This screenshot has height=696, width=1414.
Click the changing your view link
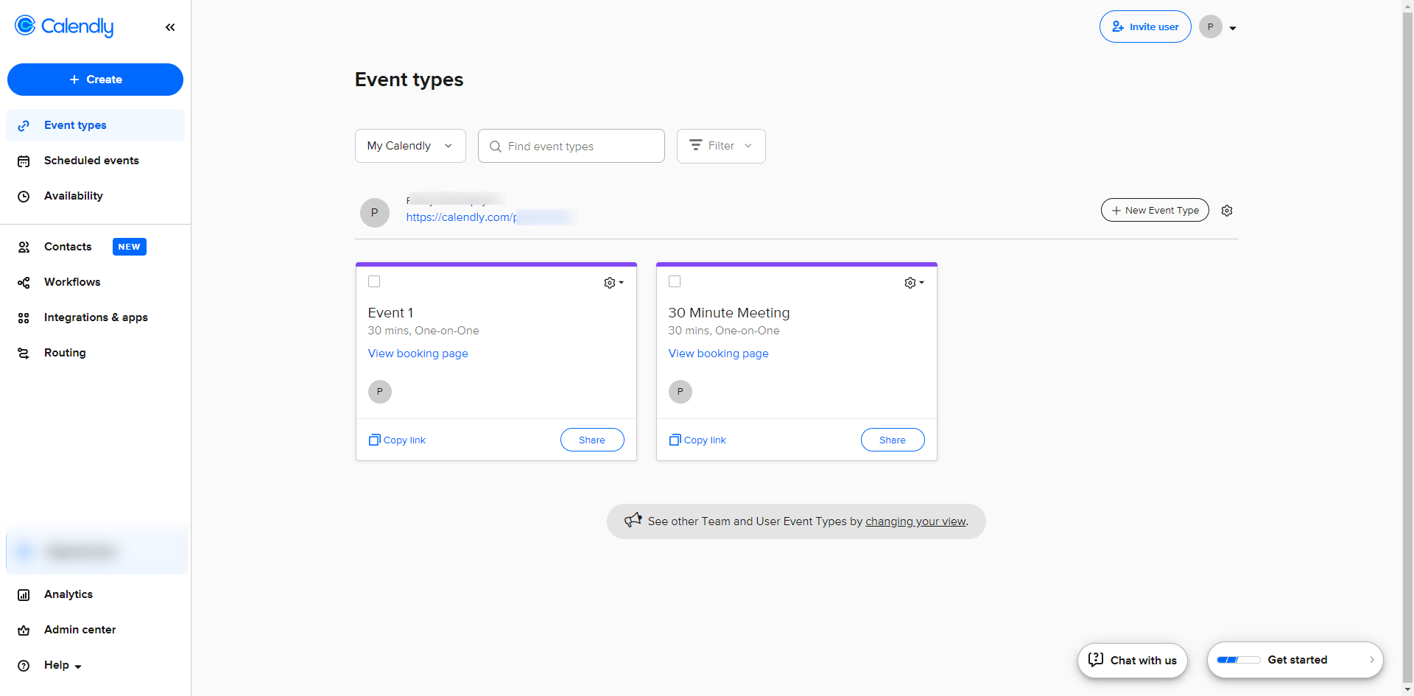click(915, 521)
